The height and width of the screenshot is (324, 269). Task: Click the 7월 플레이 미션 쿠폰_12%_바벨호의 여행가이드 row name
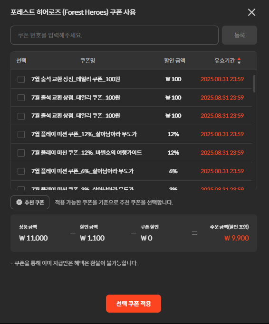(x=86, y=153)
